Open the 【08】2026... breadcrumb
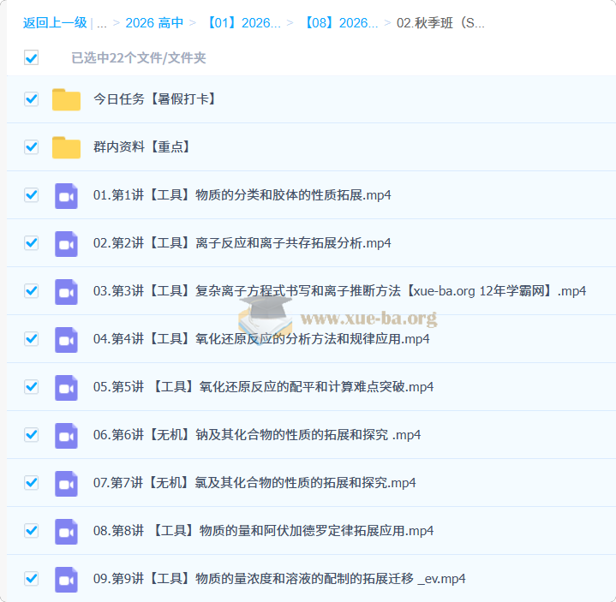Viewport: 616px width, 602px height. pos(340,23)
